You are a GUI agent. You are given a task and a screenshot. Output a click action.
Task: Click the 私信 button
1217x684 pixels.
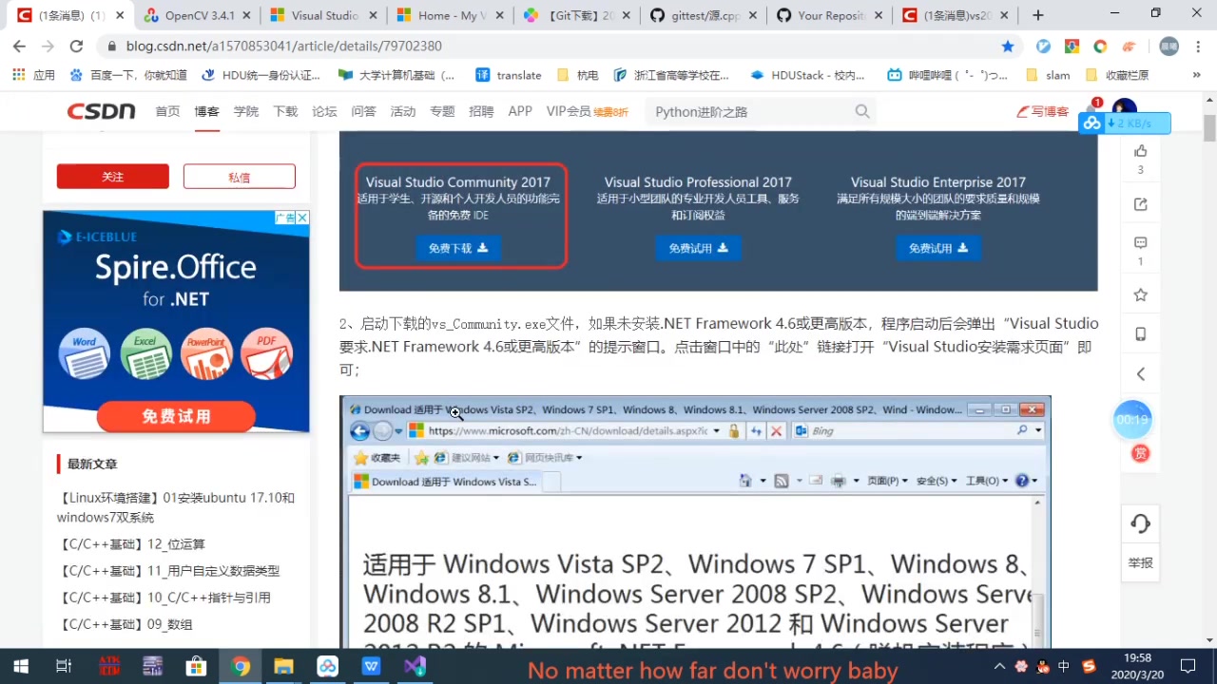[239, 177]
